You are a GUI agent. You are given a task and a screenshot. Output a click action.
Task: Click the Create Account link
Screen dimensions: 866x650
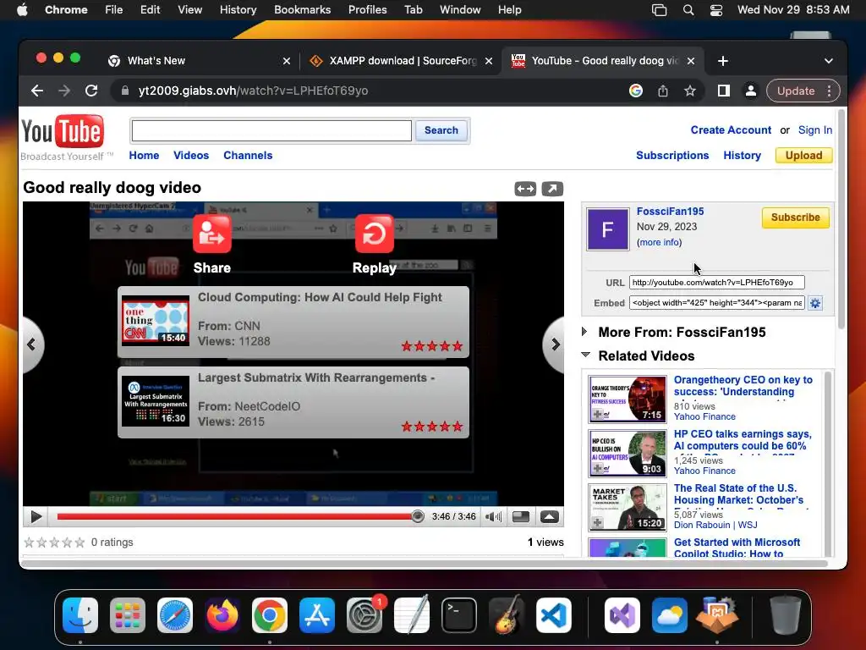[x=731, y=129]
